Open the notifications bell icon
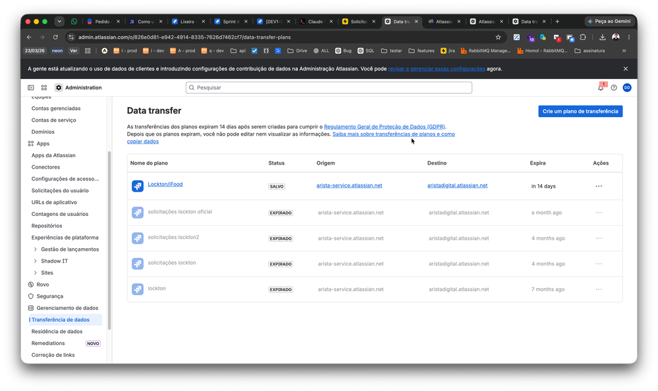This screenshot has width=658, height=391. click(601, 88)
